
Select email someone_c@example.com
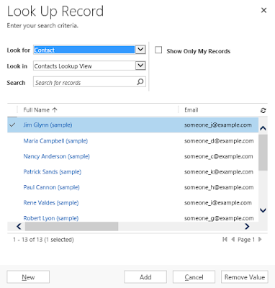(x=218, y=156)
